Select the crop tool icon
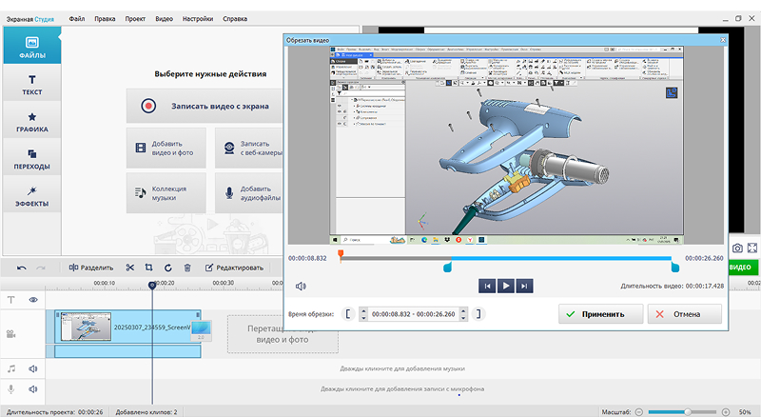 coord(148,268)
